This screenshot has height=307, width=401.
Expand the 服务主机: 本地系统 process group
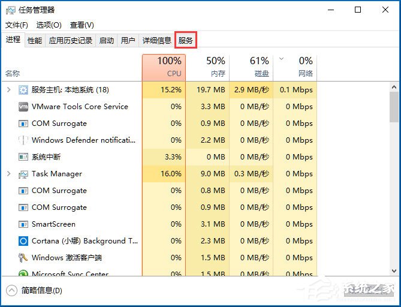pyautogui.click(x=8, y=90)
